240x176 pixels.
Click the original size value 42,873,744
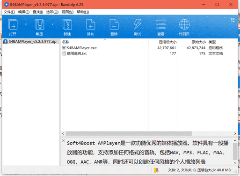[x=196, y=48]
